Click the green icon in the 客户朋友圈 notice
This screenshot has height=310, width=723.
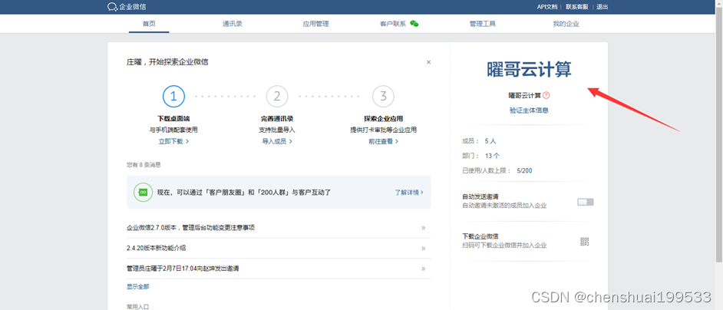143,193
